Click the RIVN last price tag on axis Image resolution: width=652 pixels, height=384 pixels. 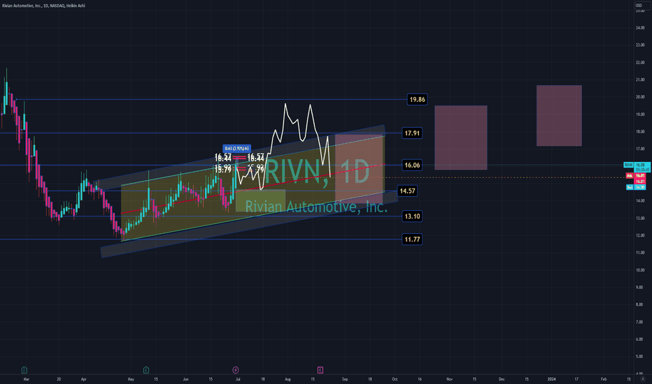[637, 166]
